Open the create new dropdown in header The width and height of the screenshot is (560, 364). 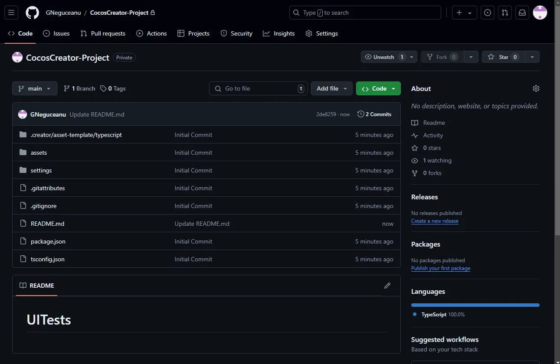(x=464, y=13)
